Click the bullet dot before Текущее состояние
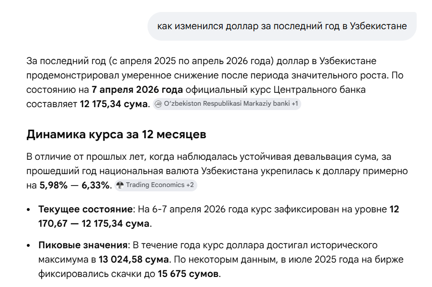This screenshot has height=287, width=432. (x=30, y=210)
